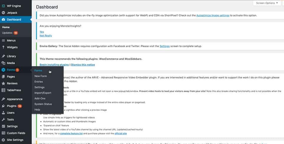Click Begin installing plugins link

tap(54, 65)
